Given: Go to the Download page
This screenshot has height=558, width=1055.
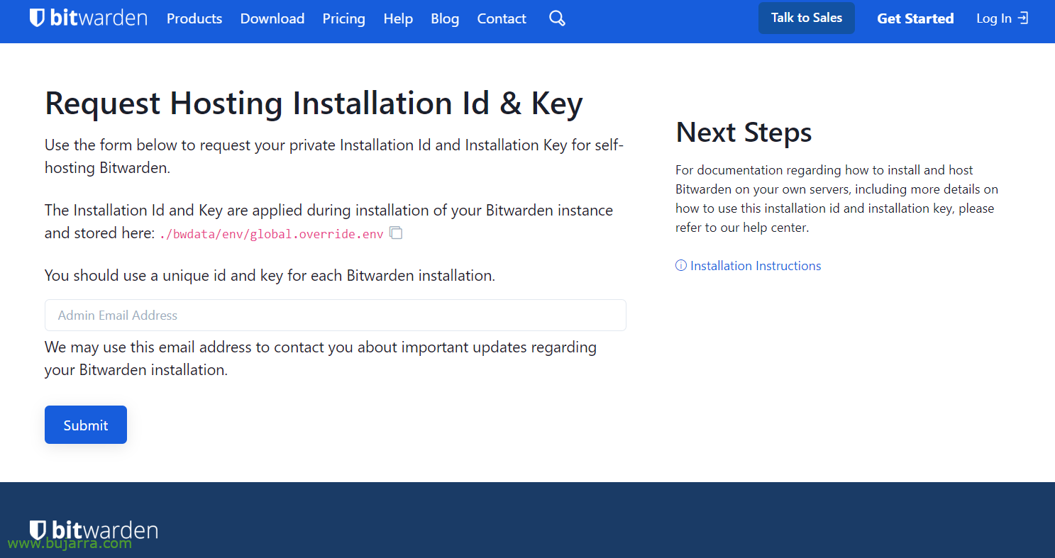Looking at the screenshot, I should click(x=272, y=18).
